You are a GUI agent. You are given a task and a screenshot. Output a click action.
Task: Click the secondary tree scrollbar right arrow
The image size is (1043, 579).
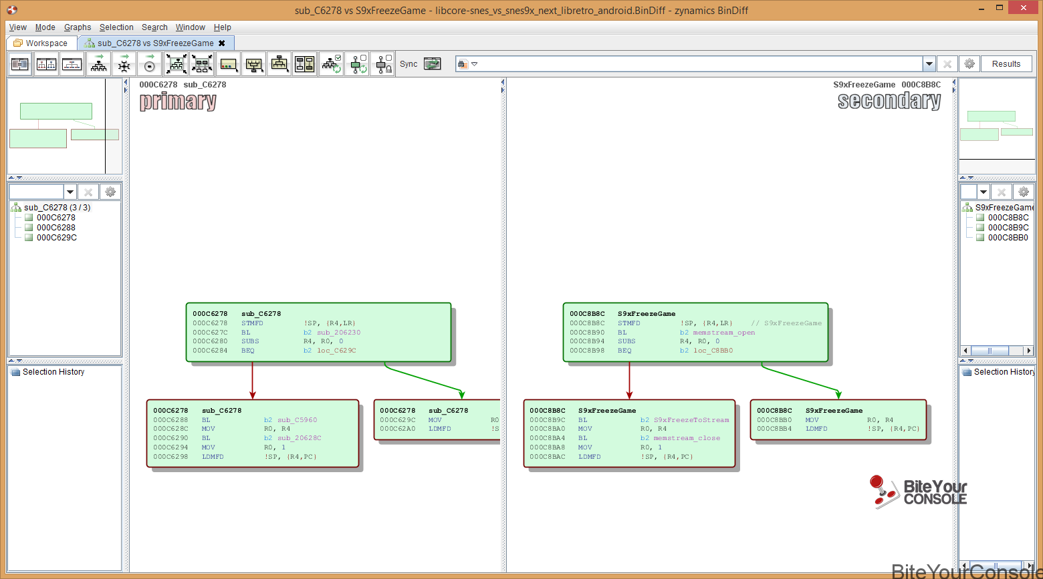(1030, 351)
